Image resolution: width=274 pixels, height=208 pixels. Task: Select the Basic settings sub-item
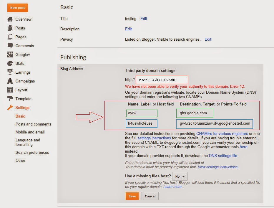(x=20, y=116)
